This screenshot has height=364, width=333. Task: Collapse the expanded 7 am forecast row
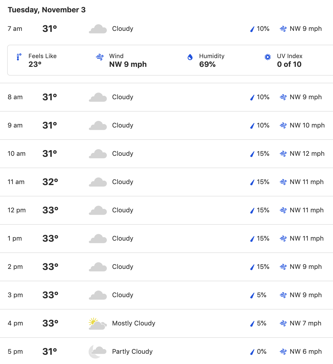point(166,29)
